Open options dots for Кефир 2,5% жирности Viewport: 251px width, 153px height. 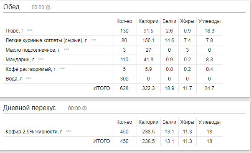click(68, 131)
